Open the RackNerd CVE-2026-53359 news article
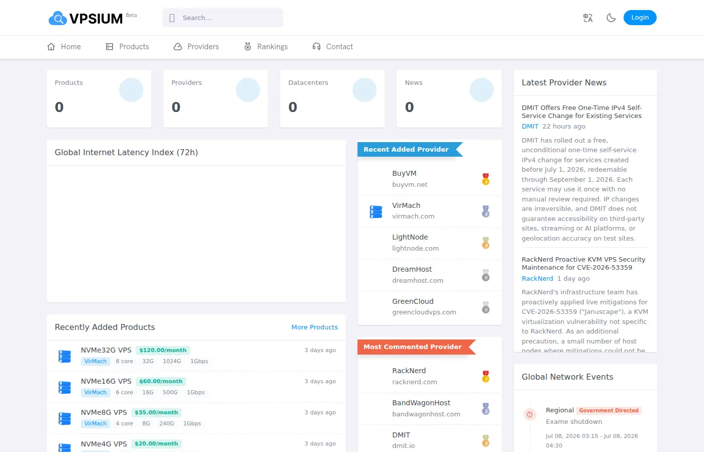 tap(583, 264)
